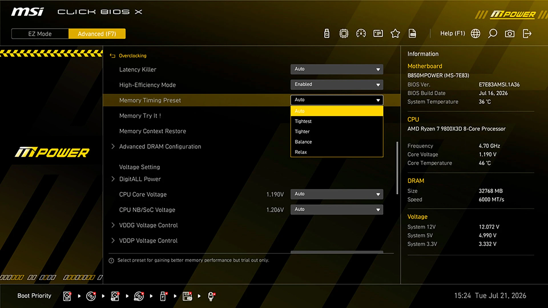This screenshot has height=308, width=548.
Task: Select USB optical disc boot icon
Action: tap(139, 296)
